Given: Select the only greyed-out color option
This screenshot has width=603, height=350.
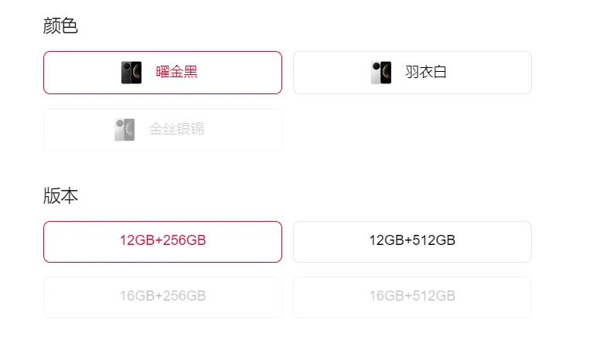Looking at the screenshot, I should click(x=162, y=130).
